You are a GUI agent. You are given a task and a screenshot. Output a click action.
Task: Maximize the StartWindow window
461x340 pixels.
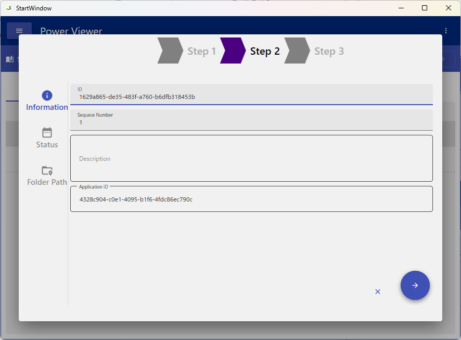(425, 8)
